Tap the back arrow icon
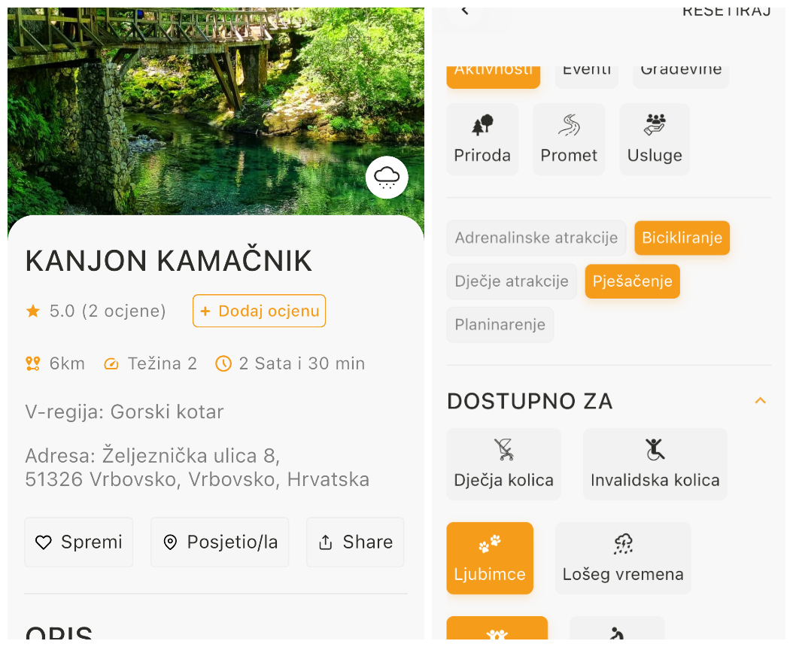 pos(465,11)
